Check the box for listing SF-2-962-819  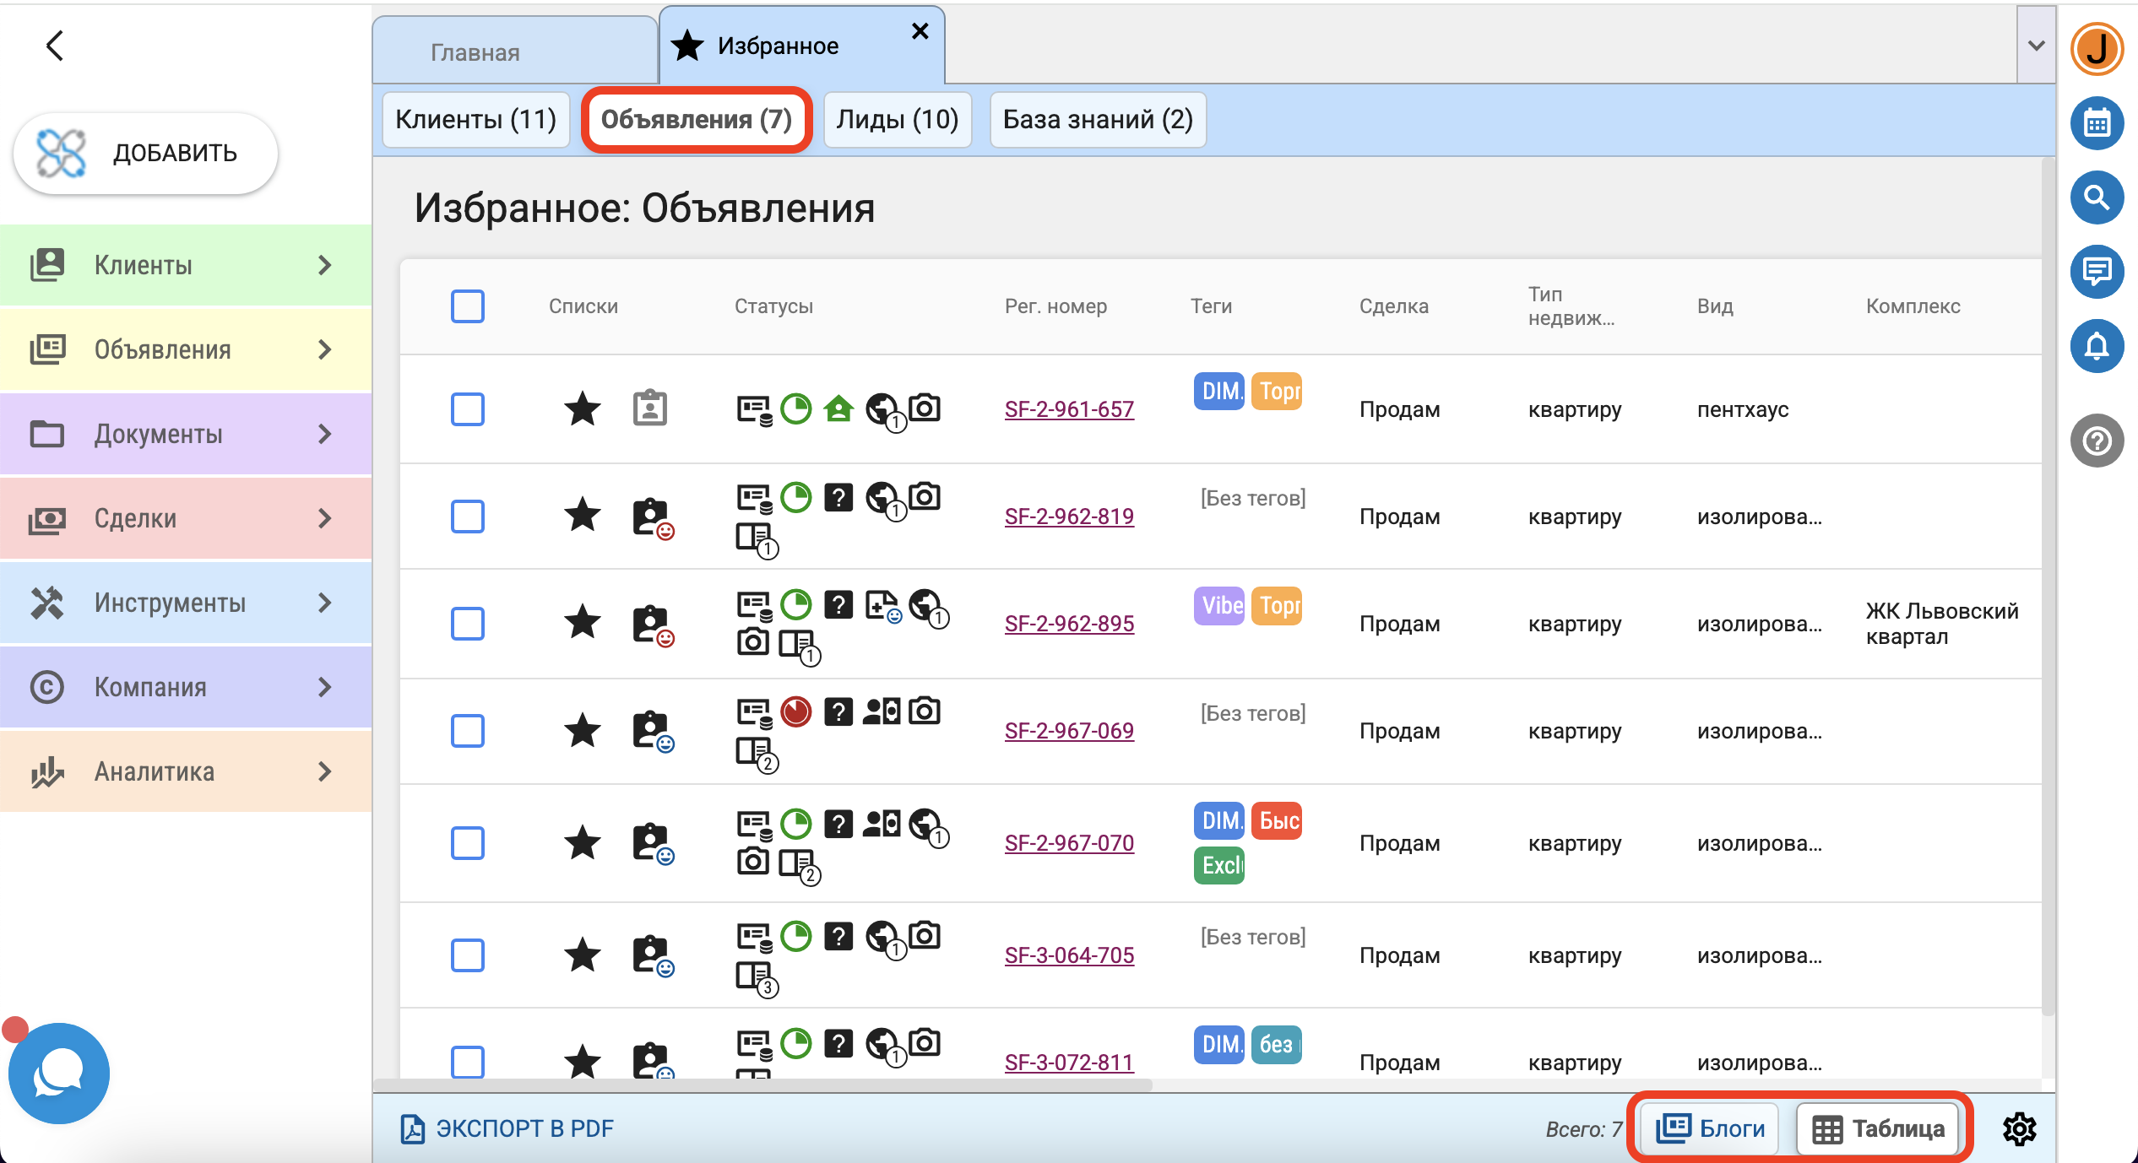pos(467,517)
